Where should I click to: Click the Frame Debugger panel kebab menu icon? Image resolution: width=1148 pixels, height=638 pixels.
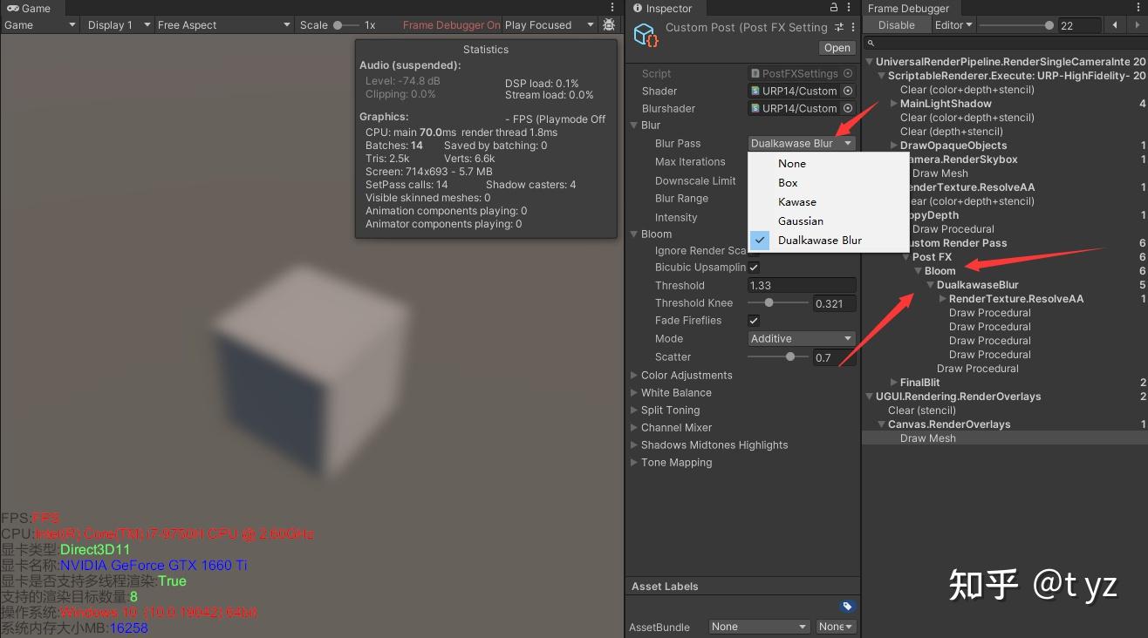point(1138,8)
